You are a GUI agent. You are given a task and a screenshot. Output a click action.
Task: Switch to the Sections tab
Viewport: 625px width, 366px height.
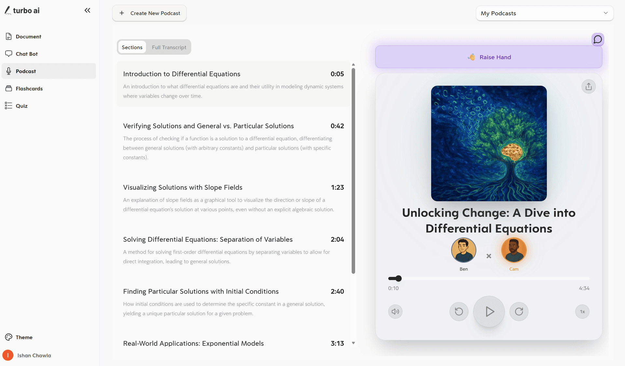[132, 47]
